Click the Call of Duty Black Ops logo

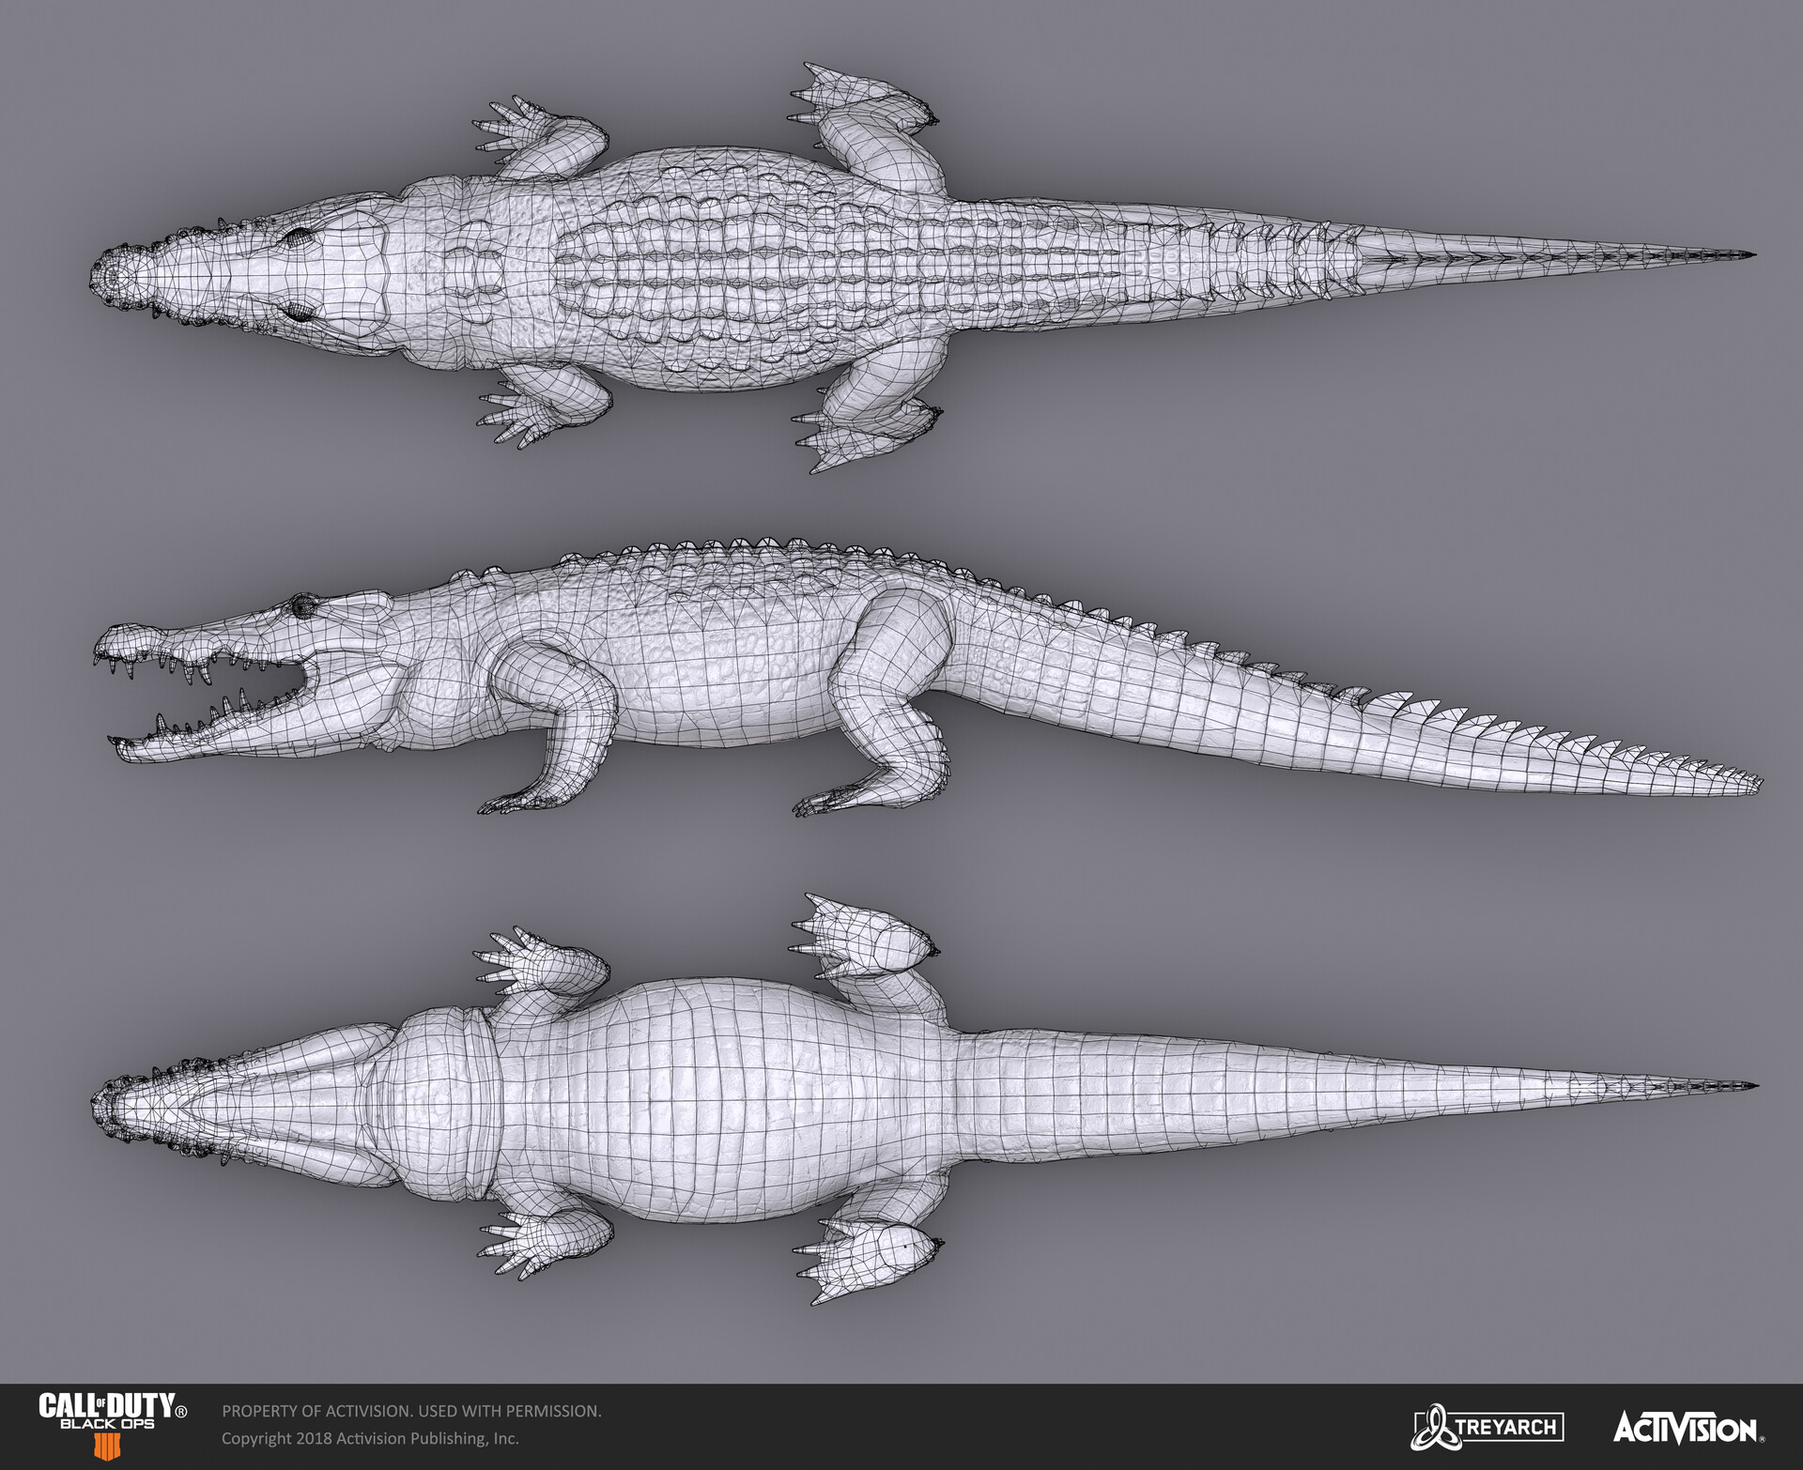112,1425
